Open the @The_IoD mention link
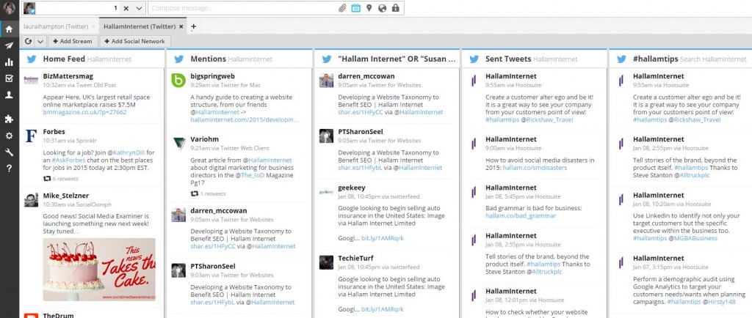Viewport: 752px width, 318px height. [253, 175]
